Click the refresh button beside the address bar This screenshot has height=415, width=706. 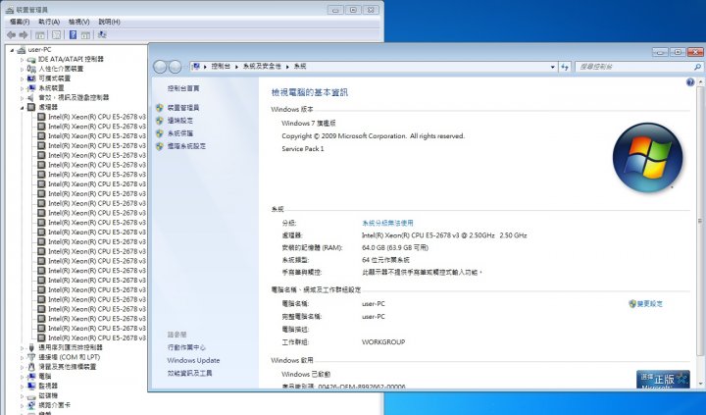pos(565,67)
